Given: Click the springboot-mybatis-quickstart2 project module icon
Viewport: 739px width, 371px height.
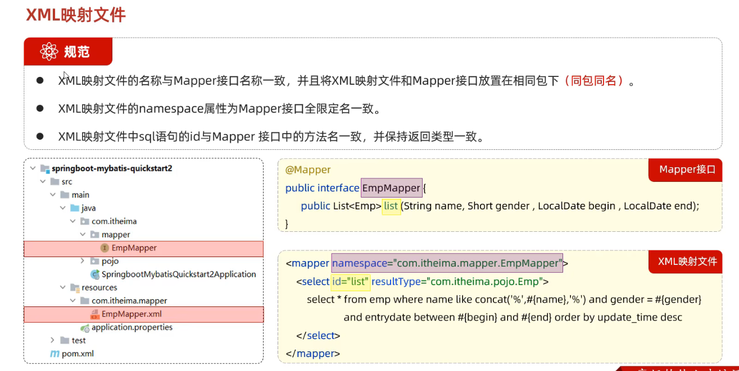Looking at the screenshot, I should (44, 168).
